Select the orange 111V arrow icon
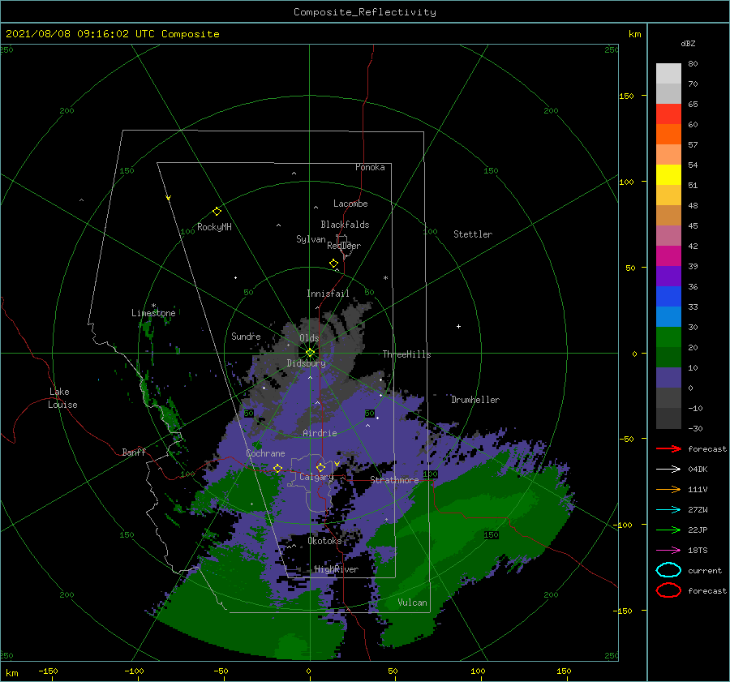 pyautogui.click(x=668, y=489)
